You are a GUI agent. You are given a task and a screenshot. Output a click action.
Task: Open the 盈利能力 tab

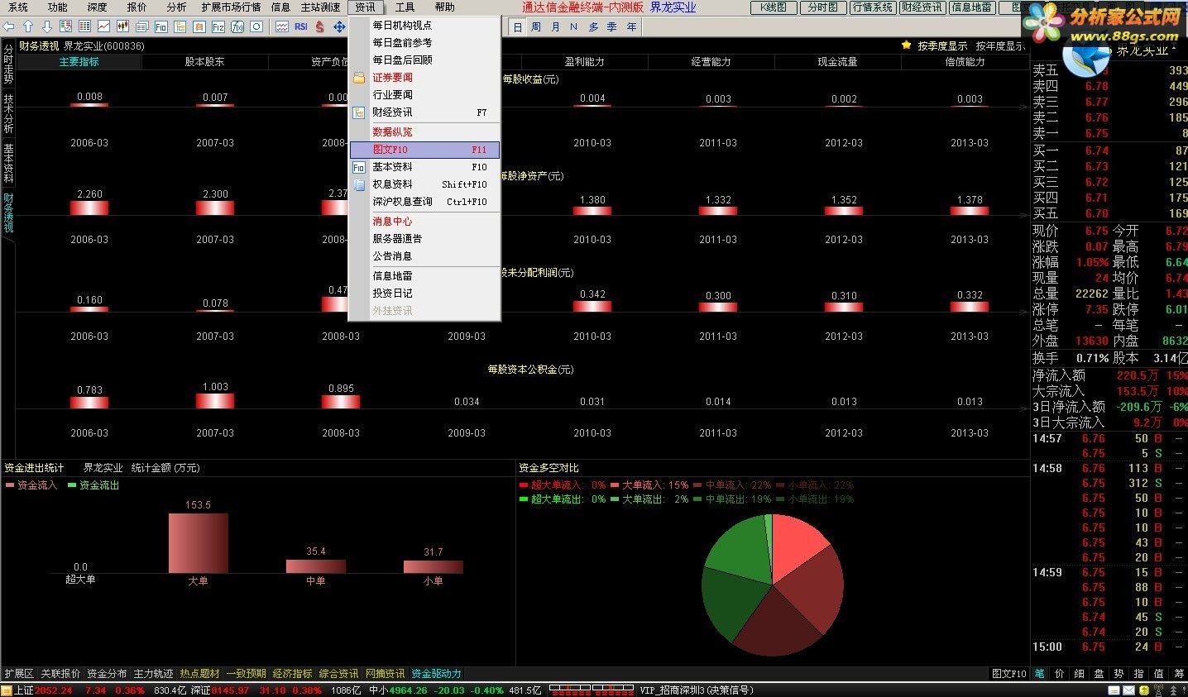584,62
